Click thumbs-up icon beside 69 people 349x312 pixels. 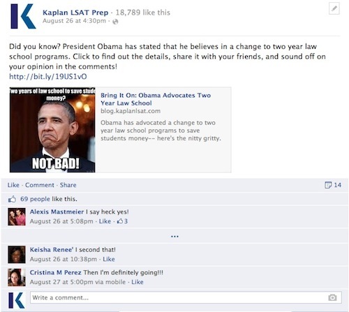tap(12, 199)
